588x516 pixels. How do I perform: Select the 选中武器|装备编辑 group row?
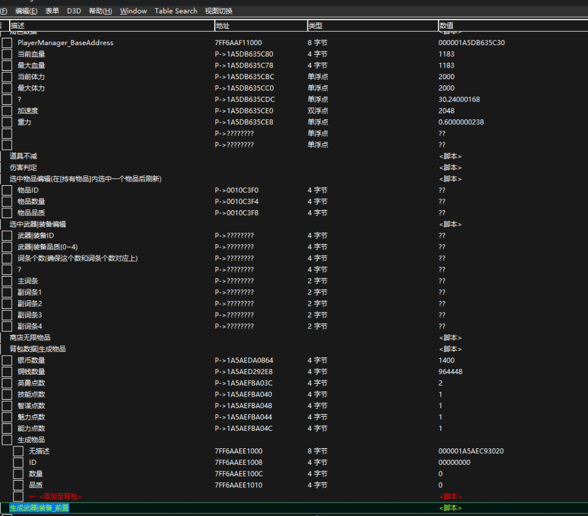(x=38, y=224)
